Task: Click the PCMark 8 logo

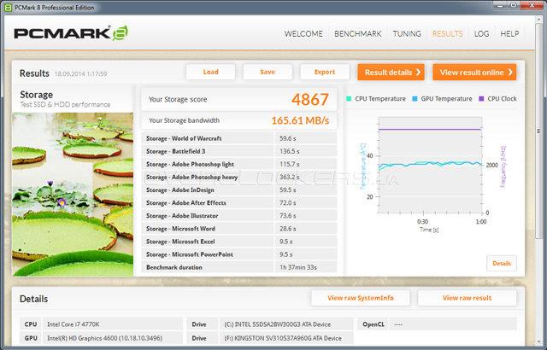Action: point(71,33)
